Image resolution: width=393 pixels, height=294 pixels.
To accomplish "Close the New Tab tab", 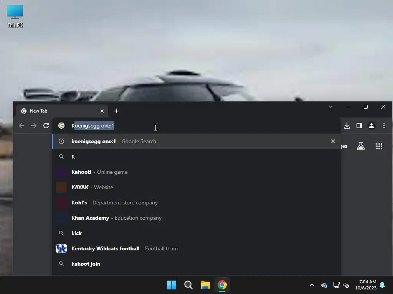I will (102, 111).
